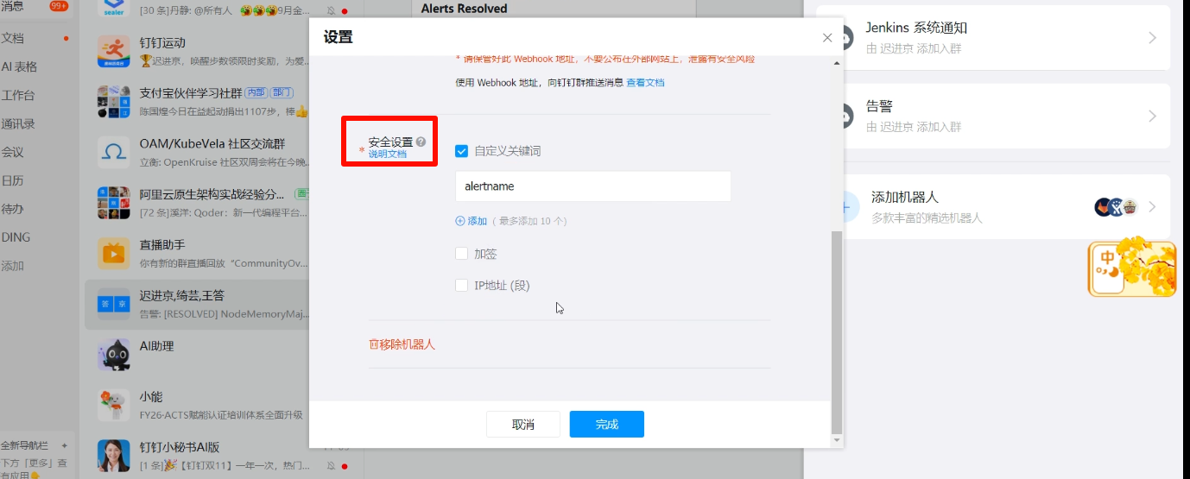Viewport: 1190px width, 479px height.
Task: Click the 告警 card title text
Action: click(x=879, y=106)
